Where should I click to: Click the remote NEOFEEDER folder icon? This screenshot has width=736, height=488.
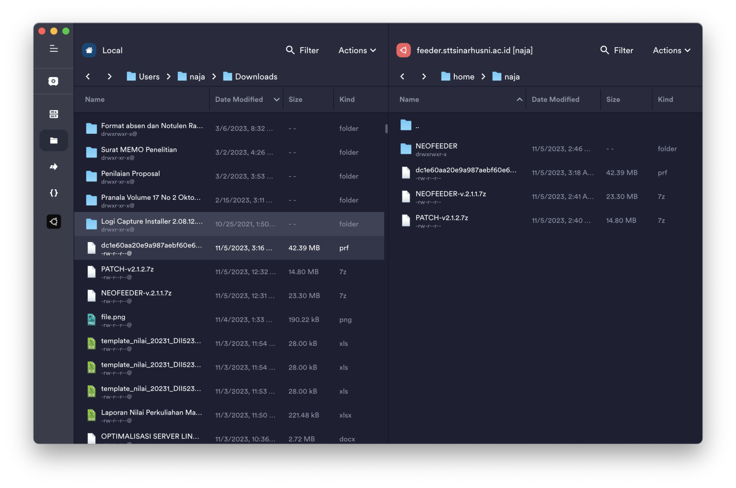[x=406, y=149]
